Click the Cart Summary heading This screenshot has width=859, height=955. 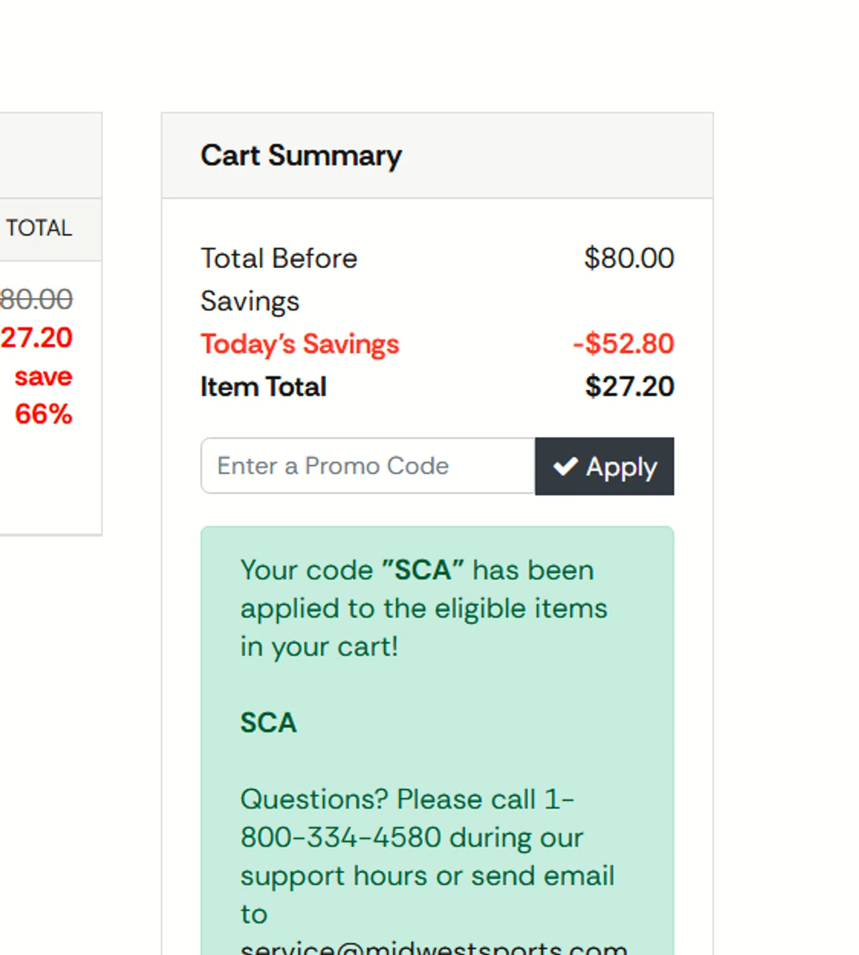point(301,155)
